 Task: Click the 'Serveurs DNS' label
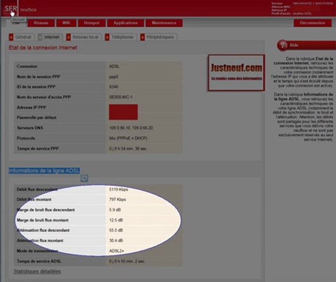coord(30,128)
